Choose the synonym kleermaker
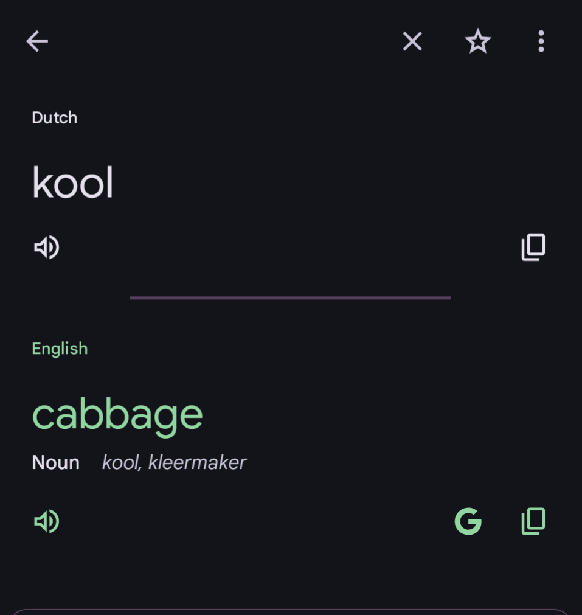The image size is (582, 615). coord(197,462)
